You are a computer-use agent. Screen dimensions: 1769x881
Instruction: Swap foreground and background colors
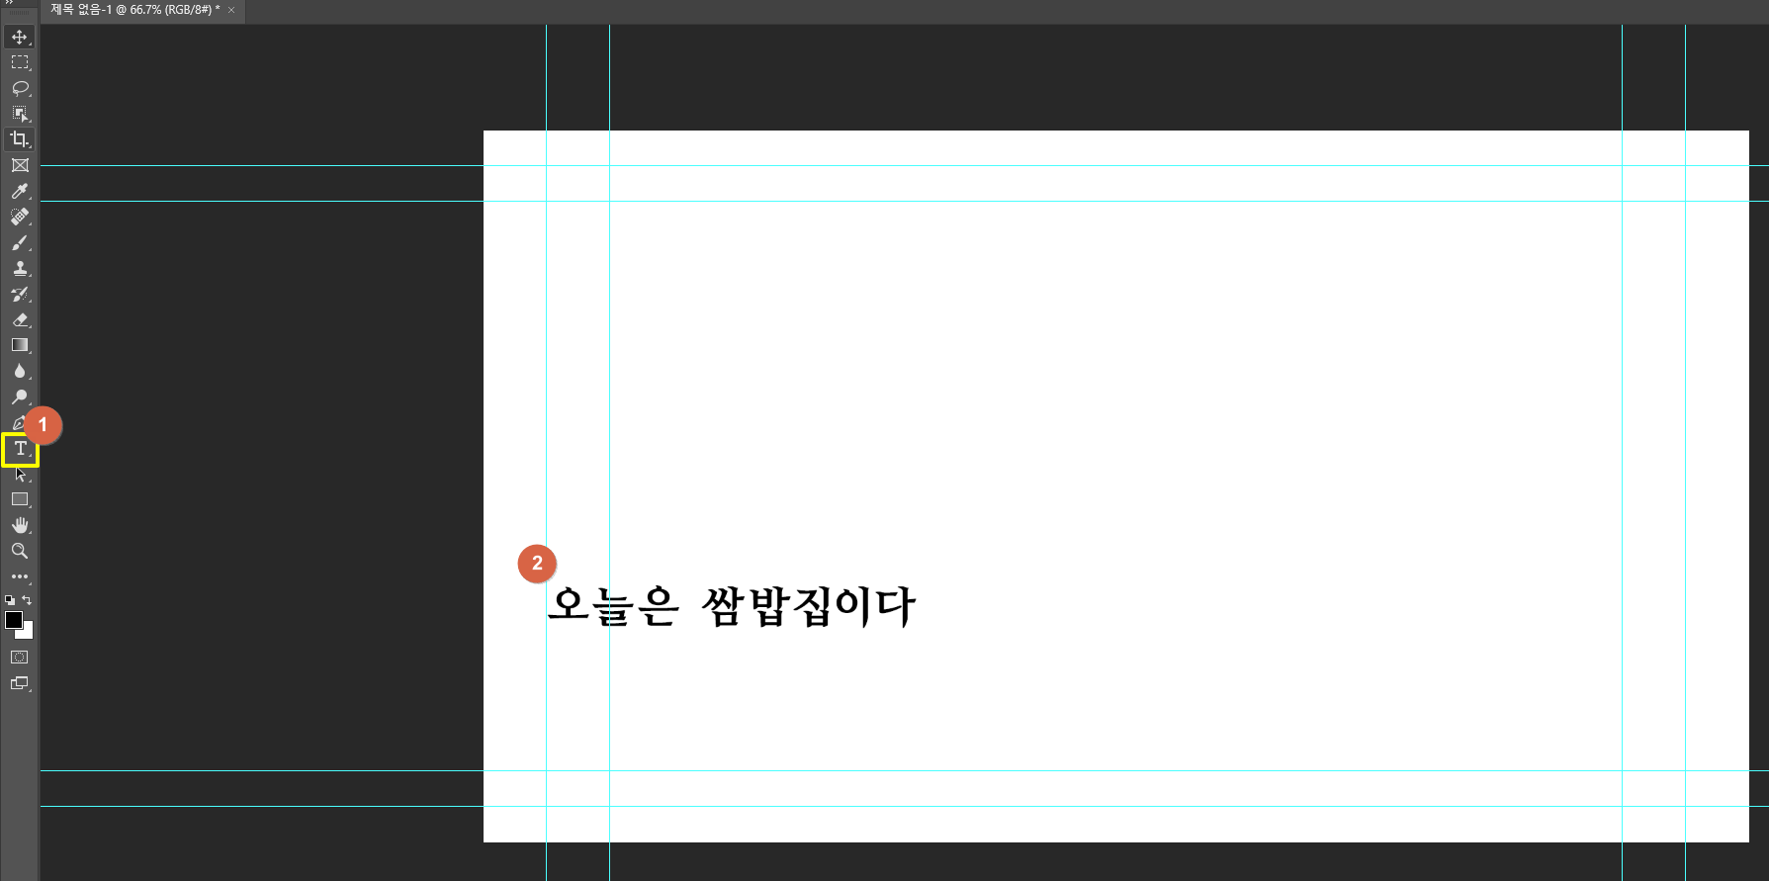pos(27,600)
